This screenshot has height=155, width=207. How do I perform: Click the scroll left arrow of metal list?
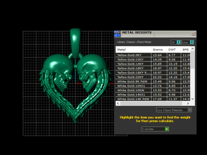118,103
